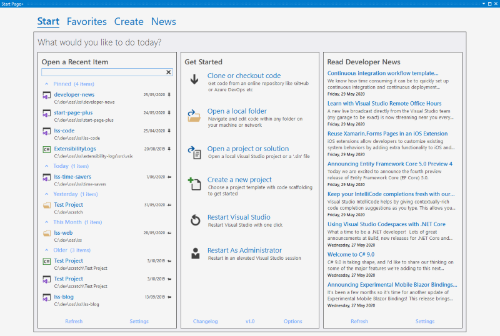The height and width of the screenshot is (336, 500).
Task: Pin the Test Project folder from Yesterday
Action: pos(169,205)
